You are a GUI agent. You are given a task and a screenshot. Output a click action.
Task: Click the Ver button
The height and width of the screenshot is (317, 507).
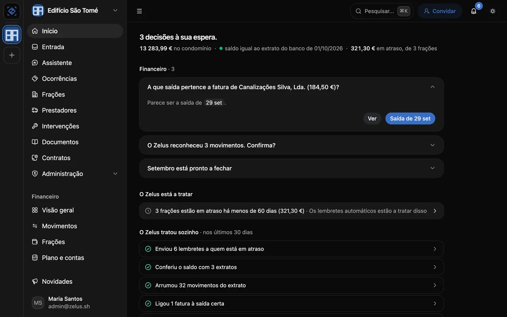[372, 118]
